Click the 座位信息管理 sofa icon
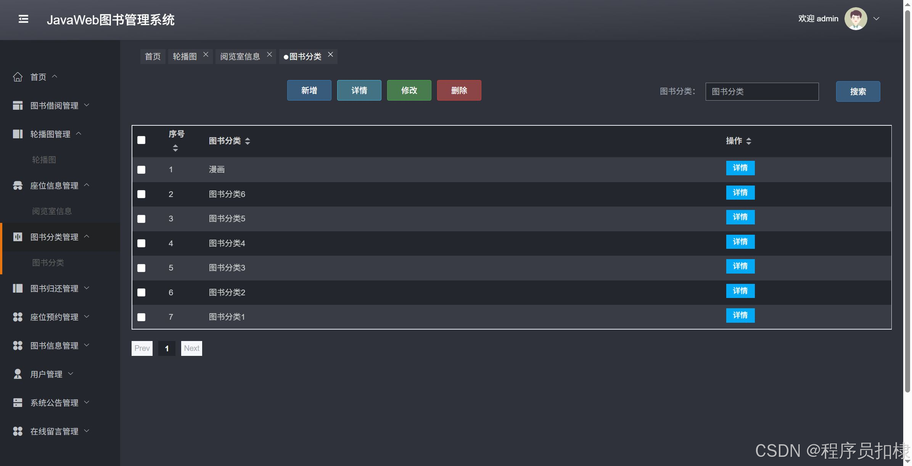 point(18,186)
